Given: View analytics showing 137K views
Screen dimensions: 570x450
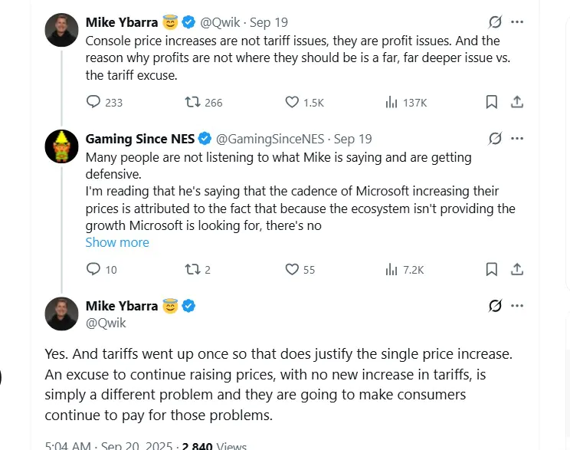Looking at the screenshot, I should click(391, 102).
